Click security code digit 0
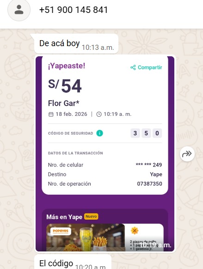The width and height of the screenshot is (203, 269). (x=157, y=133)
